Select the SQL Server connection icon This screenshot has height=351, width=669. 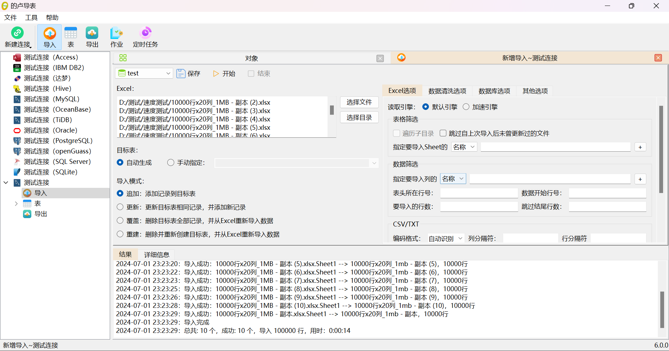(17, 162)
